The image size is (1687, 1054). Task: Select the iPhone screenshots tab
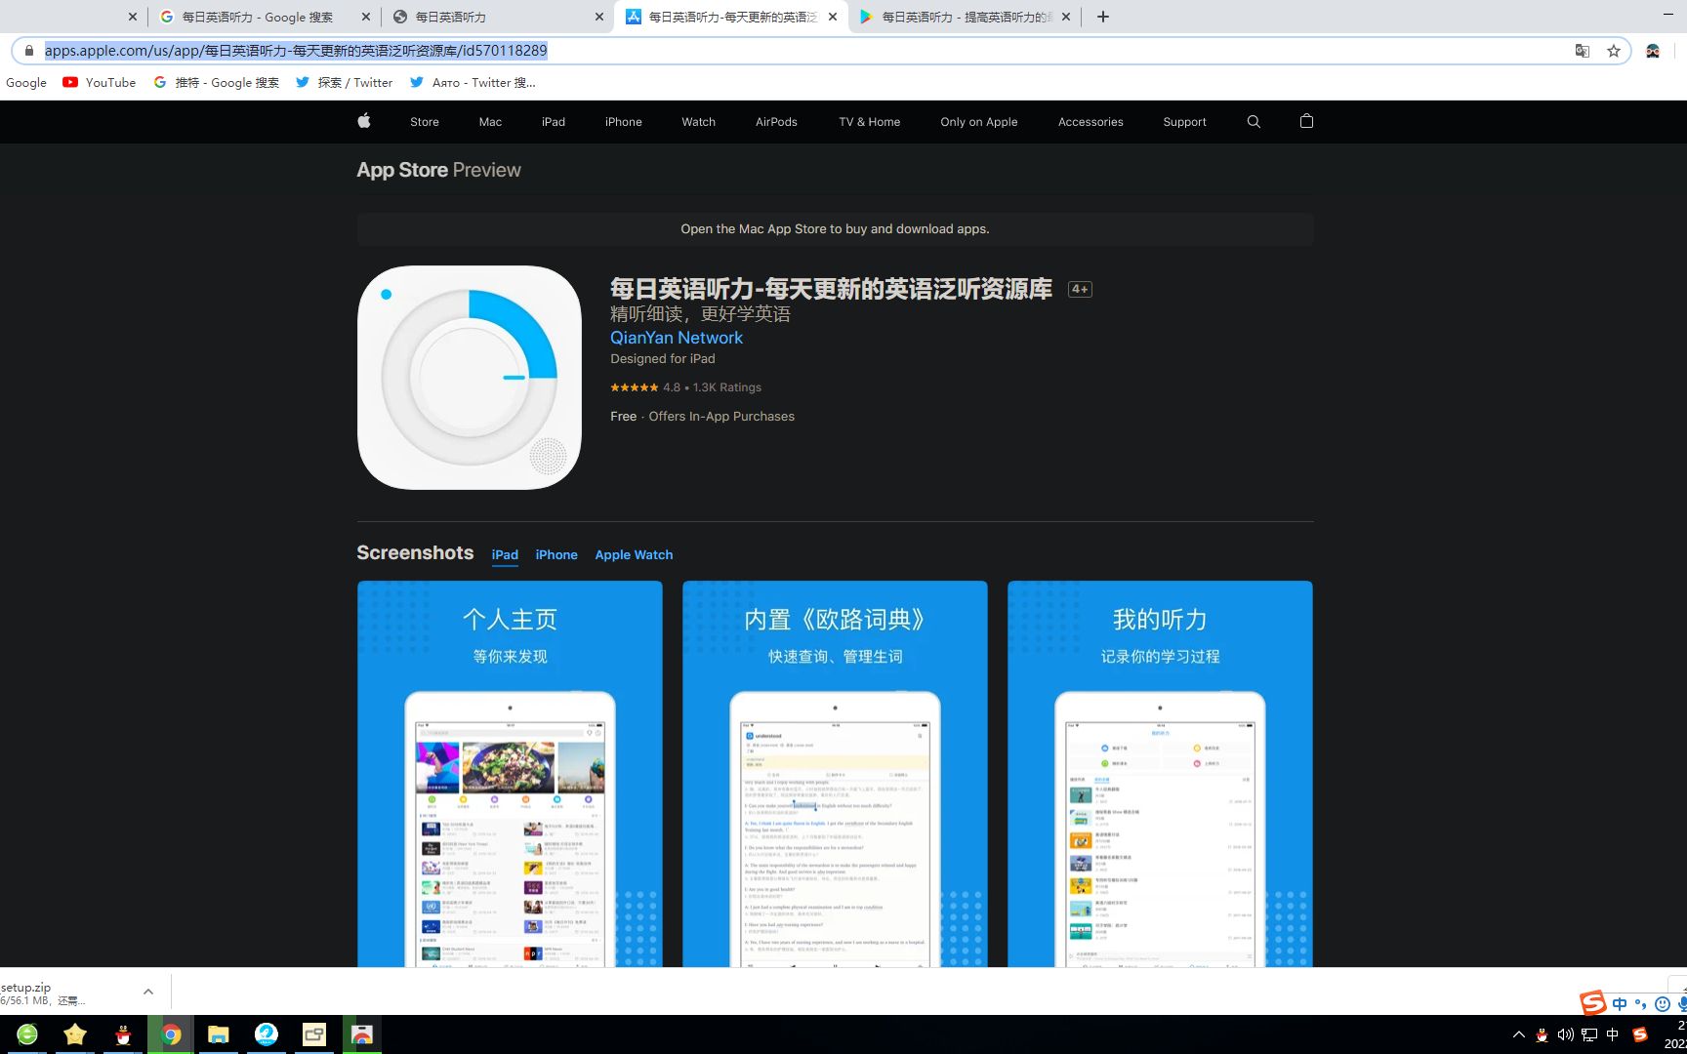[556, 554]
